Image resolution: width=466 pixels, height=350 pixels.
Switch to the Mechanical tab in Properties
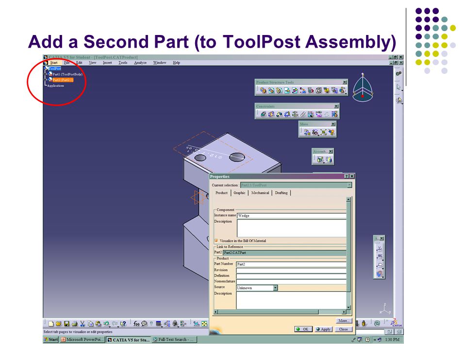coord(260,193)
